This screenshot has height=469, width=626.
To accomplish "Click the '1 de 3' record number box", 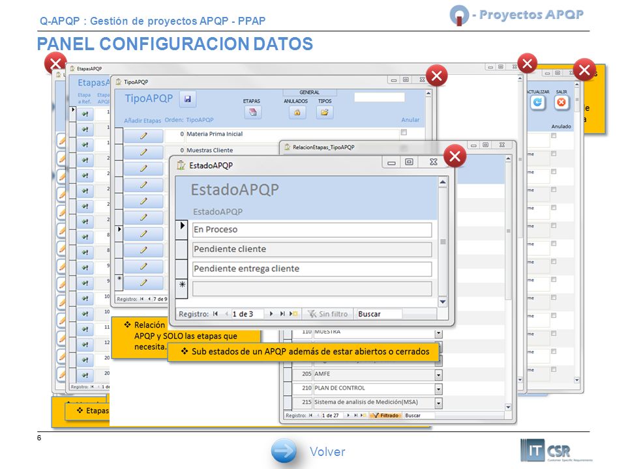I will (x=247, y=314).
